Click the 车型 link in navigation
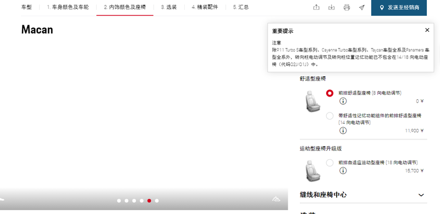 point(26,7)
